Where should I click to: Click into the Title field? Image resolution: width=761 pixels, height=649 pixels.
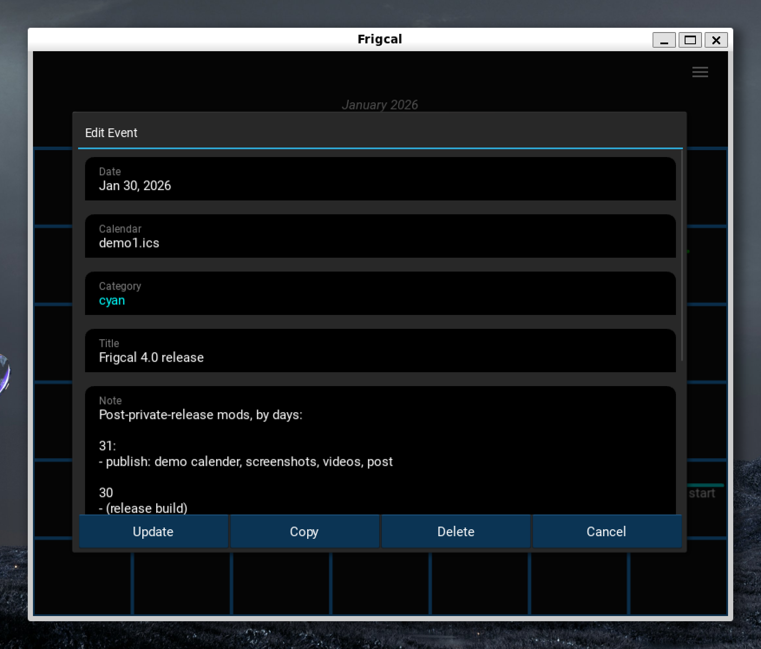point(380,357)
